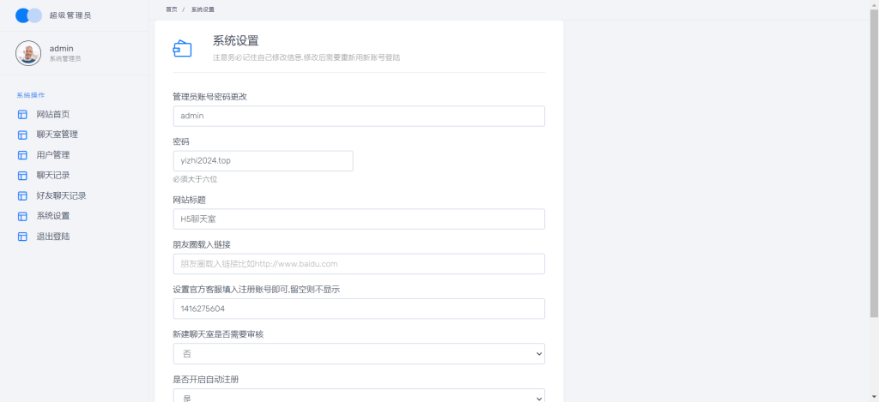Open 聊天室管理 menu item

[57, 135]
